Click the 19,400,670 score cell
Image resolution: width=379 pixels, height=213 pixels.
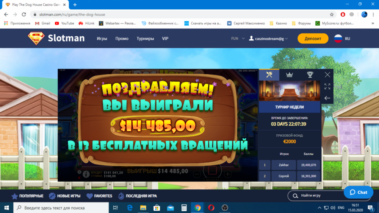click(309, 165)
